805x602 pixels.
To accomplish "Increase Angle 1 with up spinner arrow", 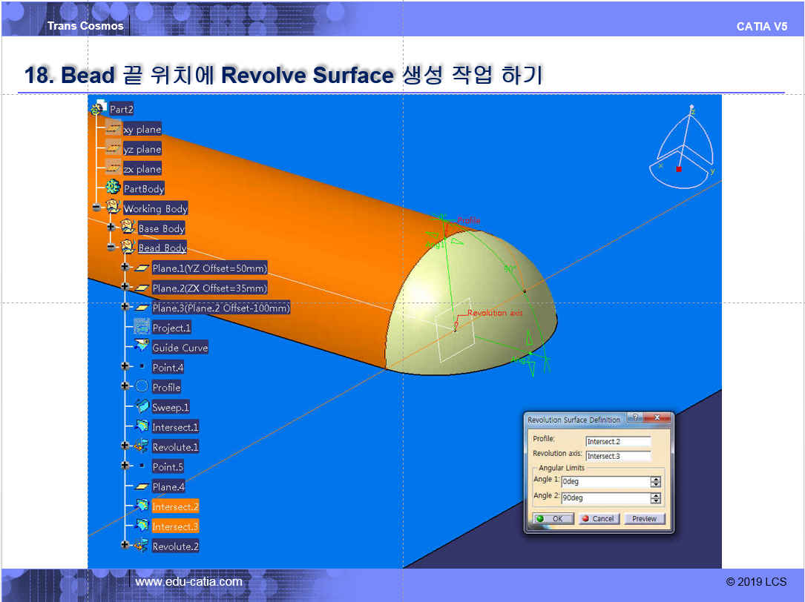I will (x=655, y=479).
